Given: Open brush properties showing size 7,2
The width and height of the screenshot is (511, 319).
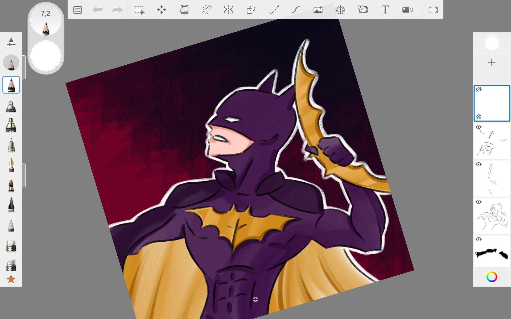Looking at the screenshot, I should click(46, 21).
